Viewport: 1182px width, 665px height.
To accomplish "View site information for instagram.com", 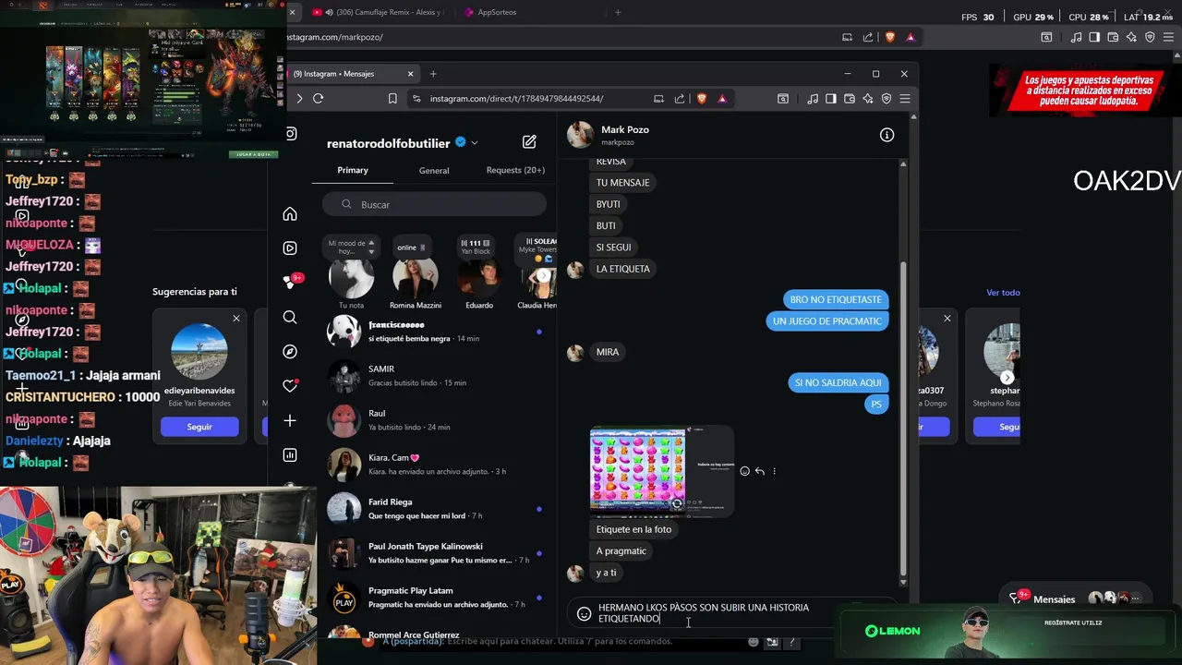I will (x=416, y=99).
